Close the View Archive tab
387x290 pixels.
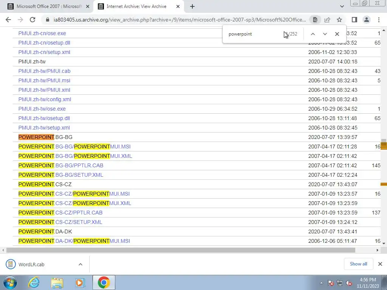[178, 7]
